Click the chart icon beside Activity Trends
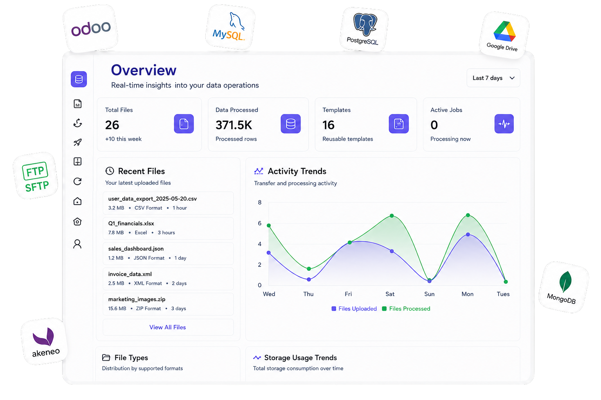Screen dimensions: 601x400 259,171
